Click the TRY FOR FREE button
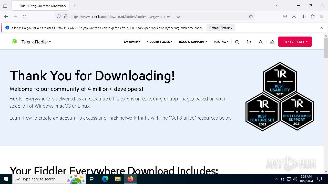 (x=295, y=42)
